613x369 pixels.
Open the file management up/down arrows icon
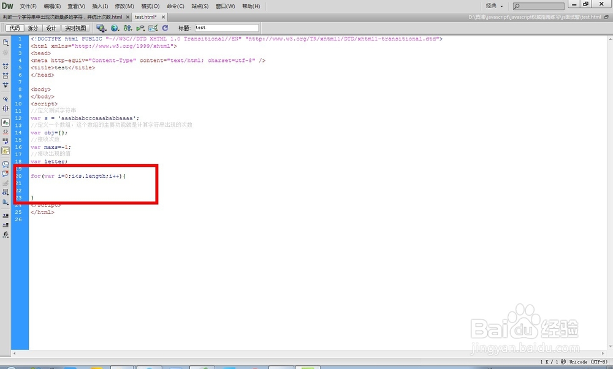128,28
